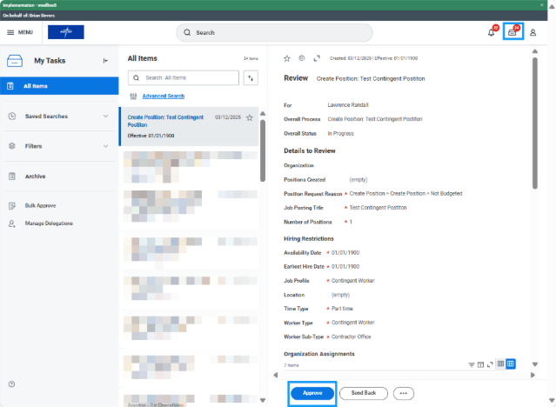This screenshot has width=556, height=407.
Task: Click the Archive icon in sidebar
Action: [12, 177]
